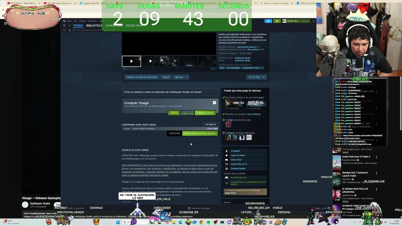Image resolution: width=402 pixels, height=226 pixels.
Task: Click the '1 amigo' link
Action: [229, 120]
